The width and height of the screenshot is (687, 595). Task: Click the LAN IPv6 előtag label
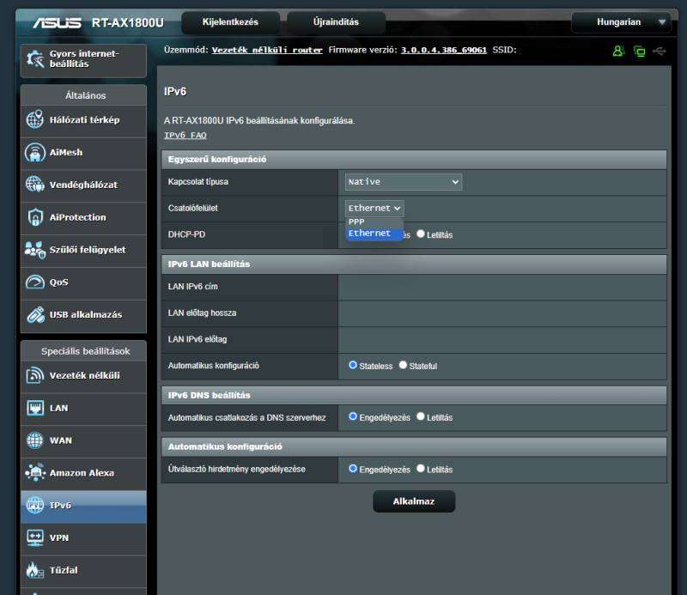click(198, 339)
